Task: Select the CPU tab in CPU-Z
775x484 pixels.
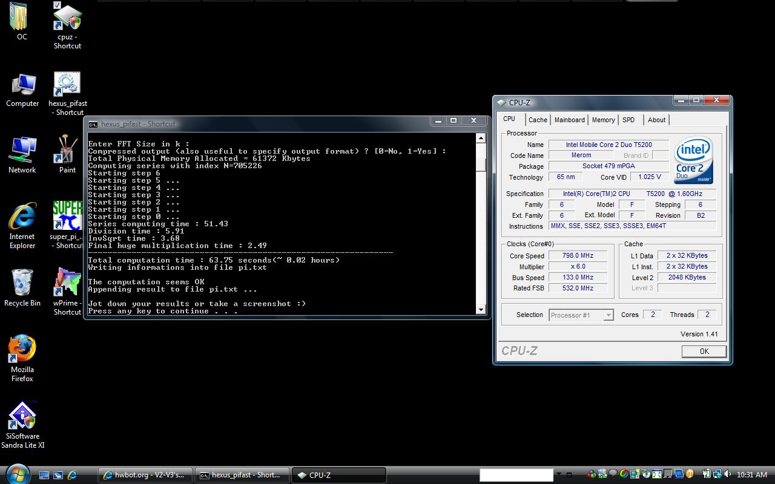Action: [x=509, y=119]
